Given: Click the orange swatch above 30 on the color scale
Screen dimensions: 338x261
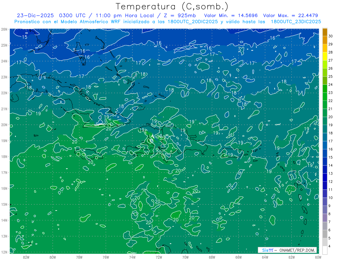Looking at the screenshot, I should pos(325,32).
